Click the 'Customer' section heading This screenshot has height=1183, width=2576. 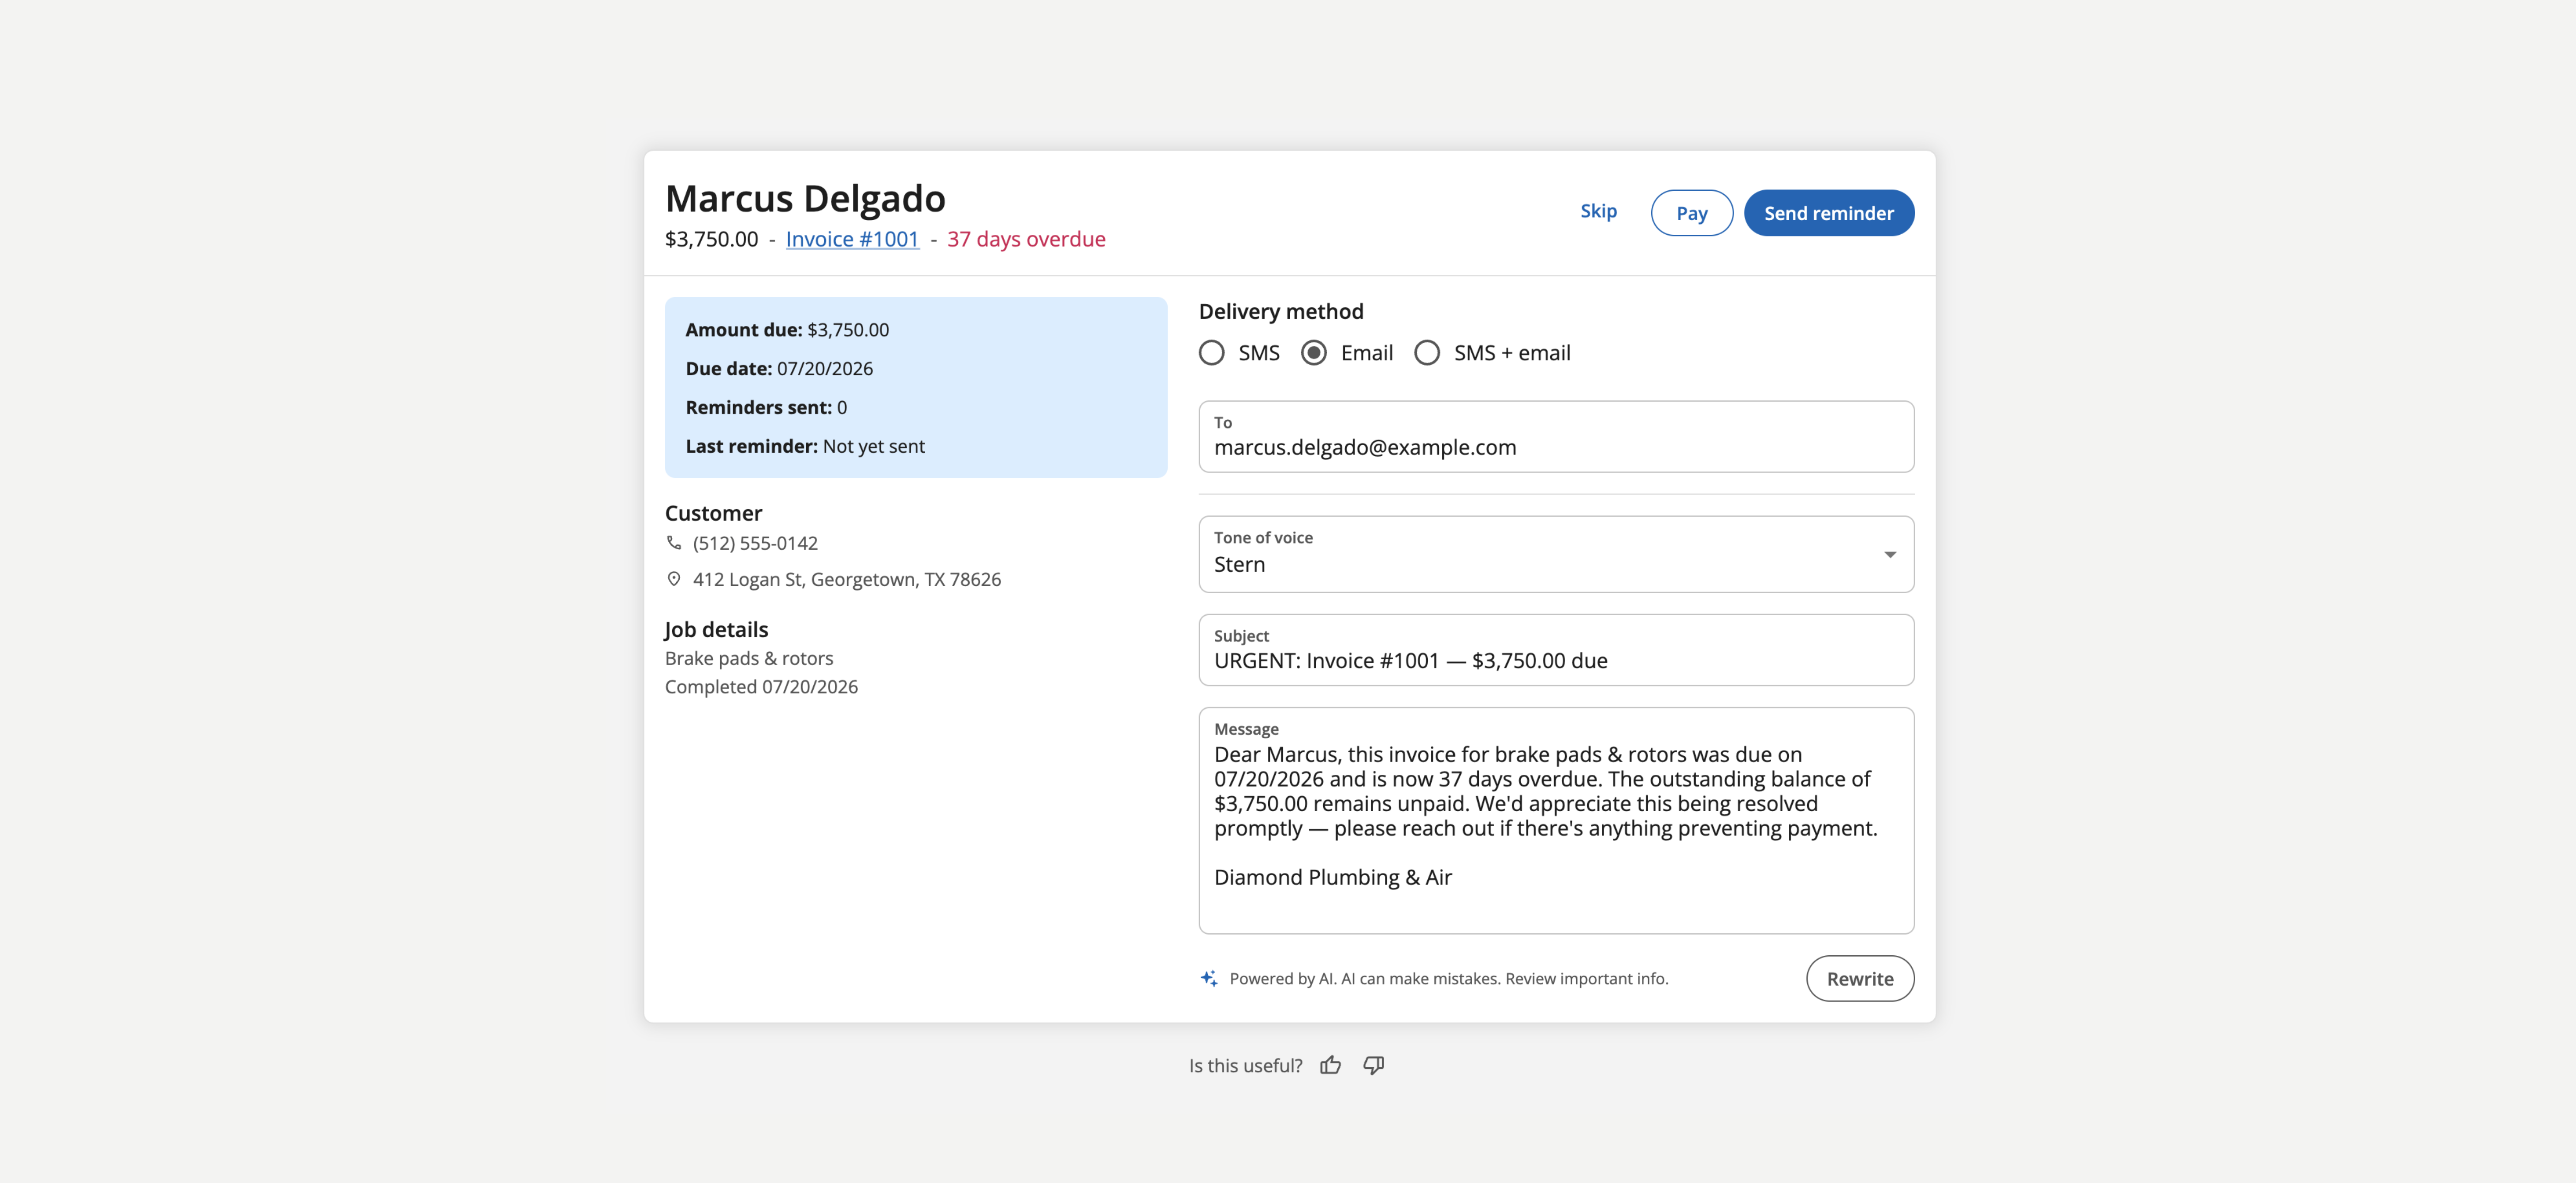point(713,513)
